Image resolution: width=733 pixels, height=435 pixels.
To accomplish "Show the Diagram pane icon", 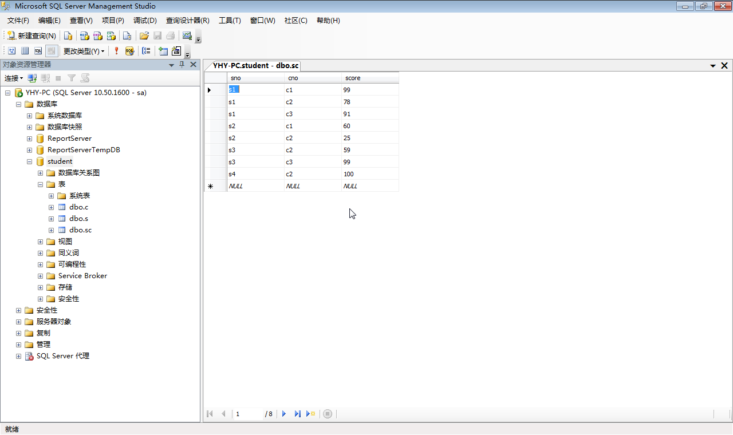I will point(11,51).
